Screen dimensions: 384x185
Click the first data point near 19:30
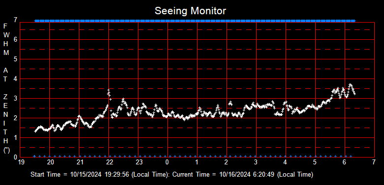click(35, 132)
